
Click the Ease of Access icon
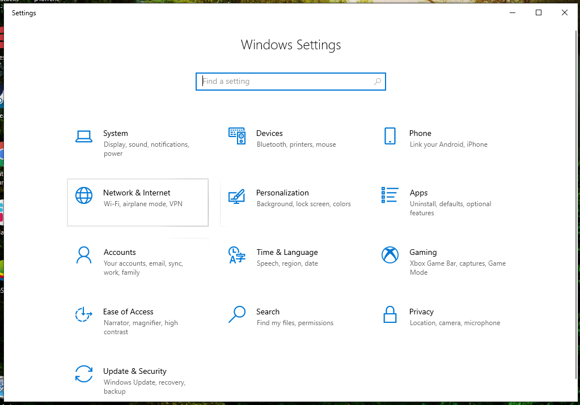[83, 314]
